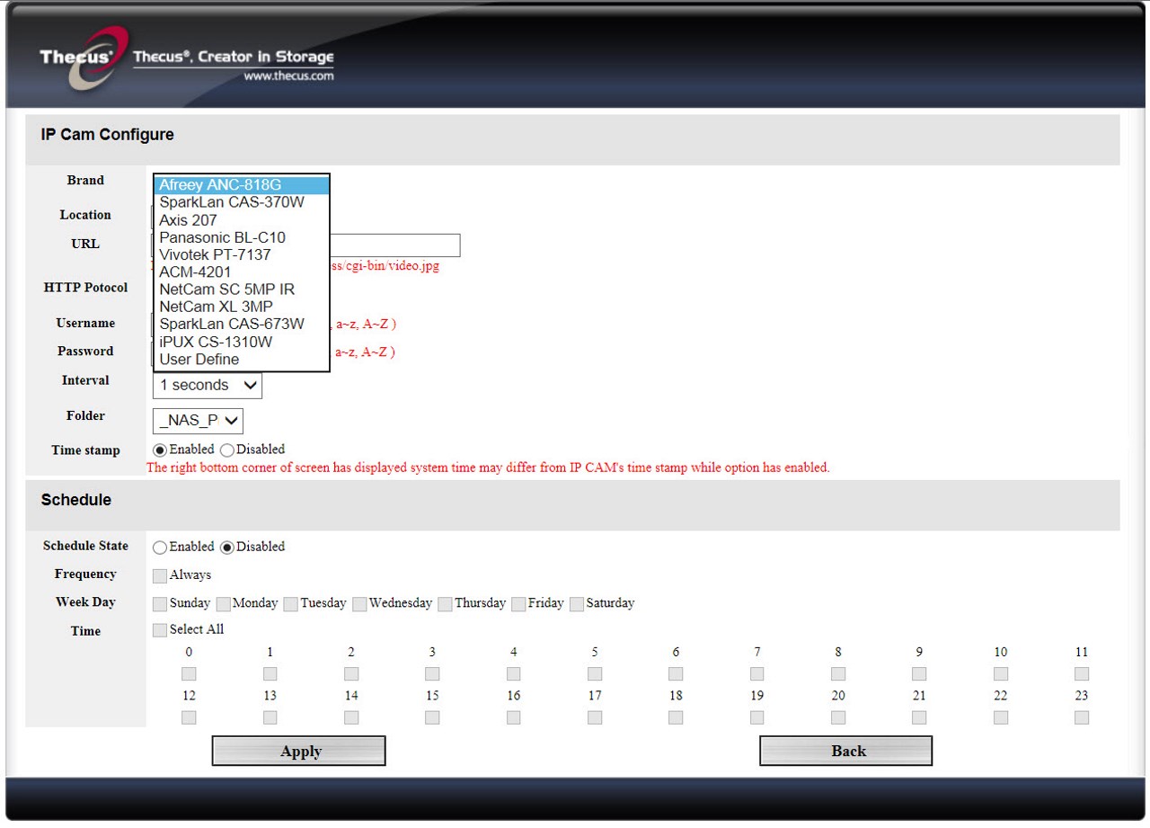This screenshot has width=1150, height=828.
Task: Check the hour 1 time box
Action: click(x=270, y=673)
